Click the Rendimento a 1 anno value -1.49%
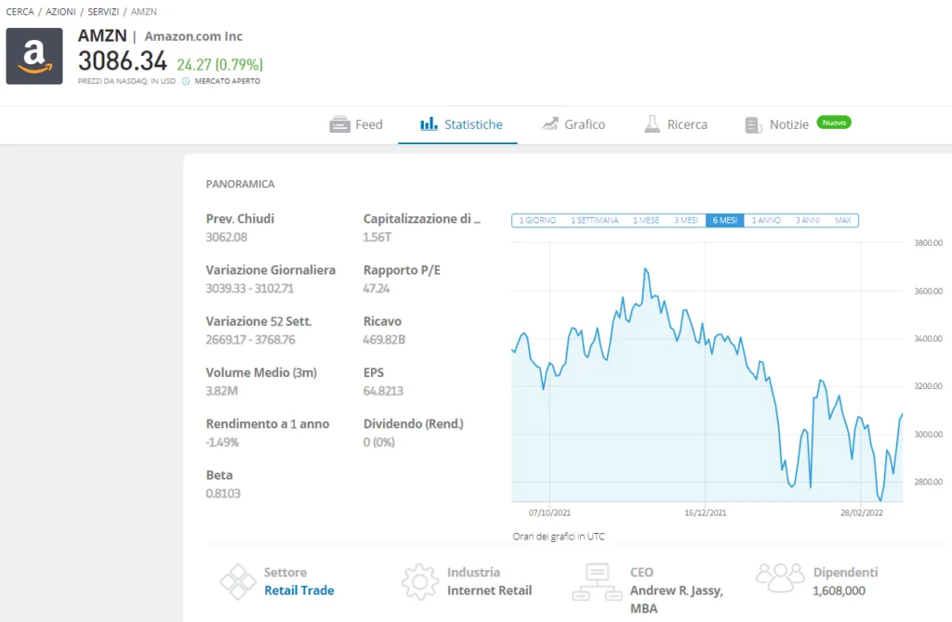Viewport: 952px width, 622px height. point(222,443)
